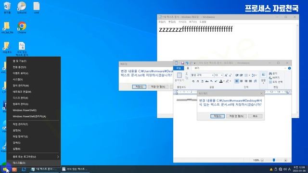Click the Chrome desktop shortcut
Screen dimensions: 308x173
tap(22, 28)
